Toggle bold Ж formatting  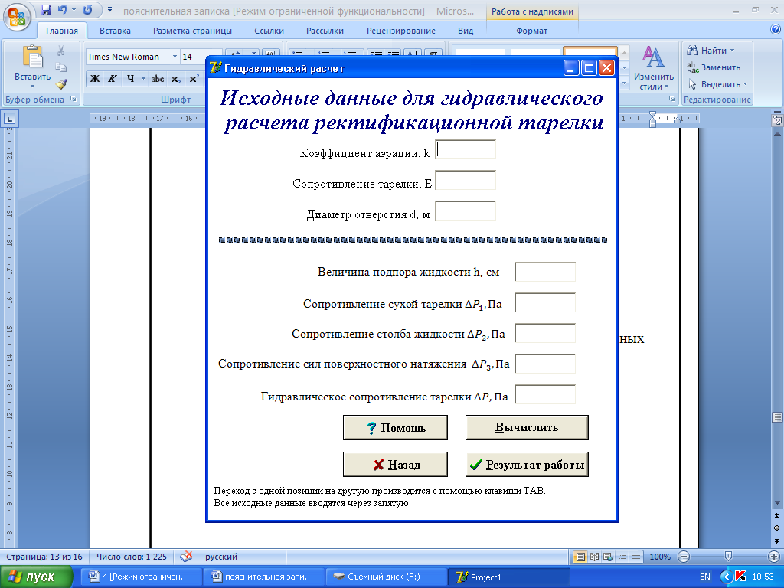(94, 79)
